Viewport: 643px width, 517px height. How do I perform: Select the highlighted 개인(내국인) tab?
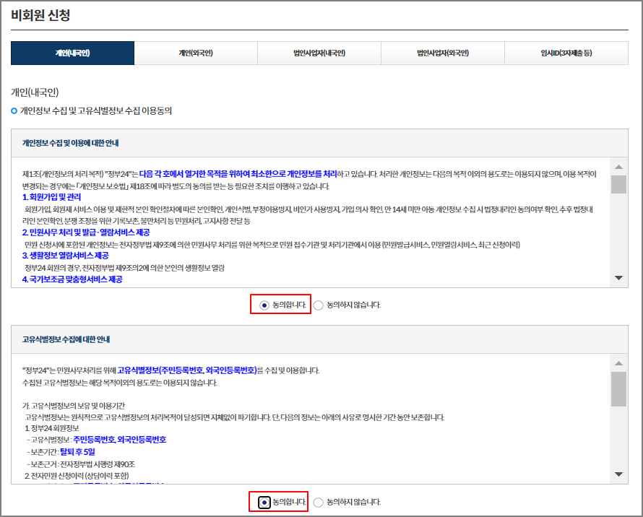(x=70, y=53)
